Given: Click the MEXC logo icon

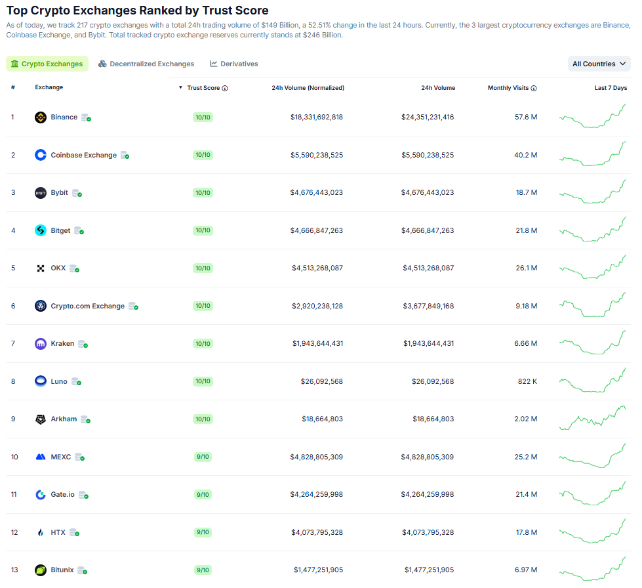Looking at the screenshot, I should click(41, 457).
